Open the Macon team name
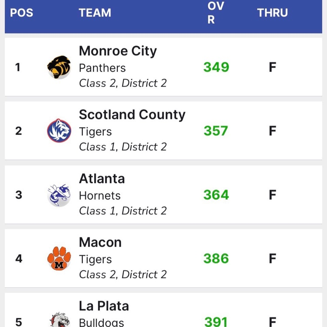The height and width of the screenshot is (327, 327). pyautogui.click(x=100, y=242)
